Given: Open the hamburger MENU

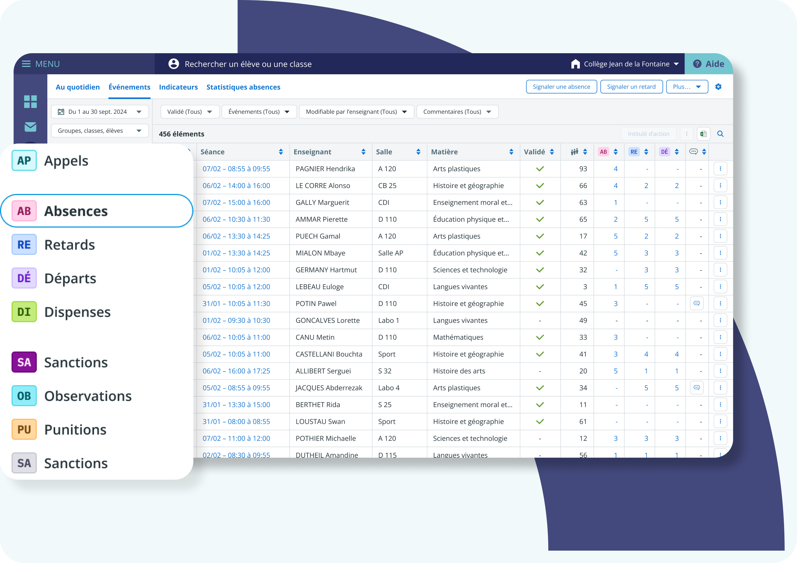Looking at the screenshot, I should [41, 64].
